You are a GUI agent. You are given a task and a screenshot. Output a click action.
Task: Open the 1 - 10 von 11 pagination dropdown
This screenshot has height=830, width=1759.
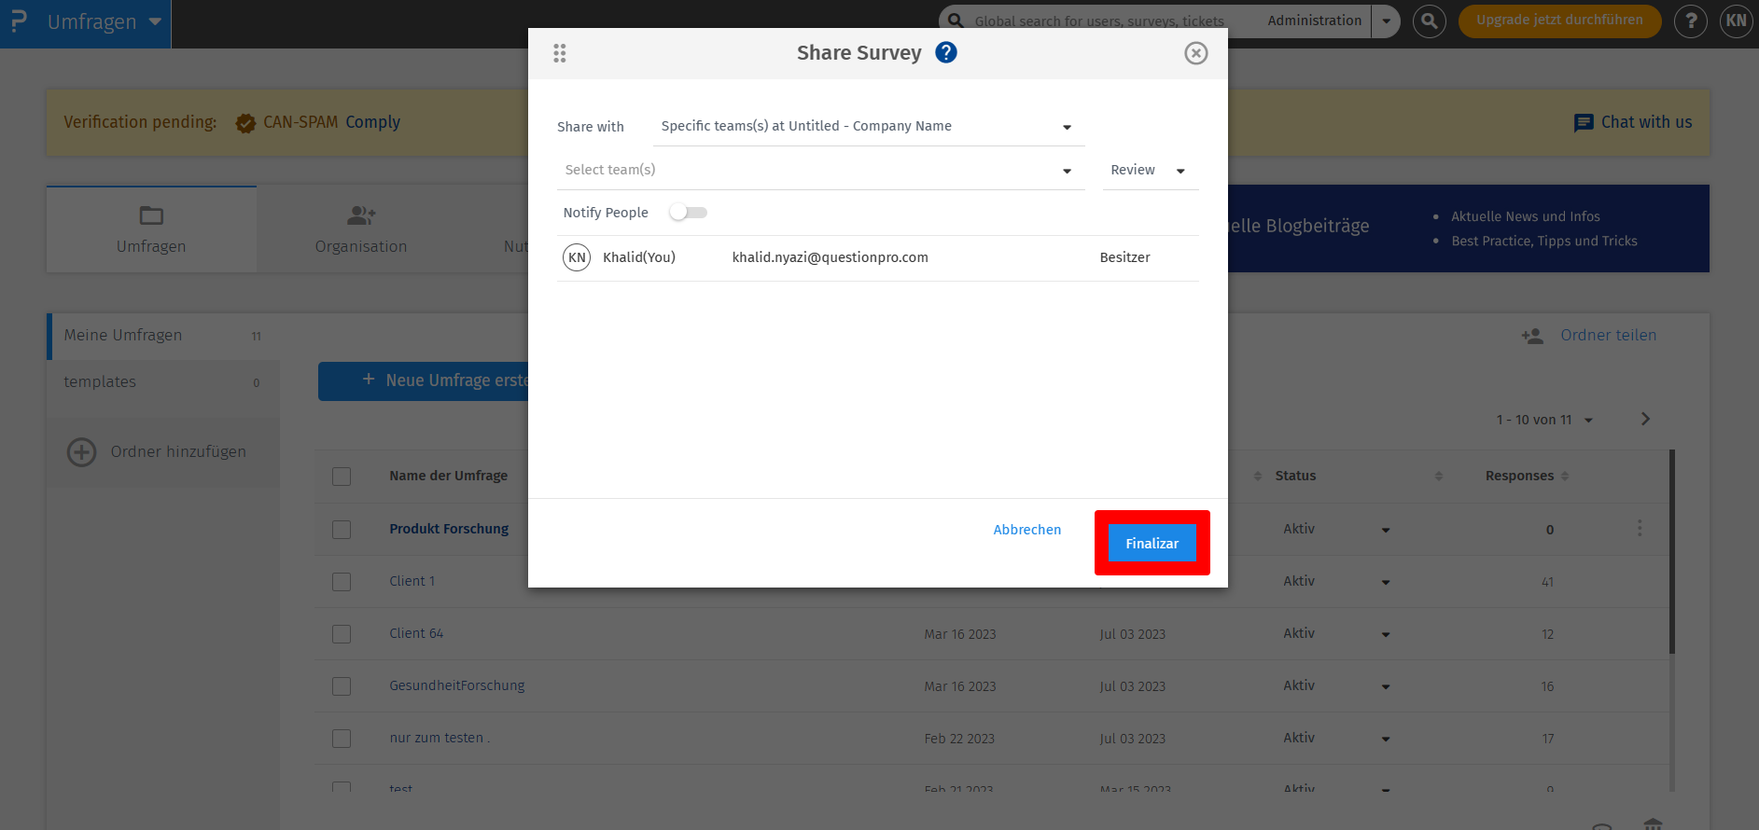1544,420
